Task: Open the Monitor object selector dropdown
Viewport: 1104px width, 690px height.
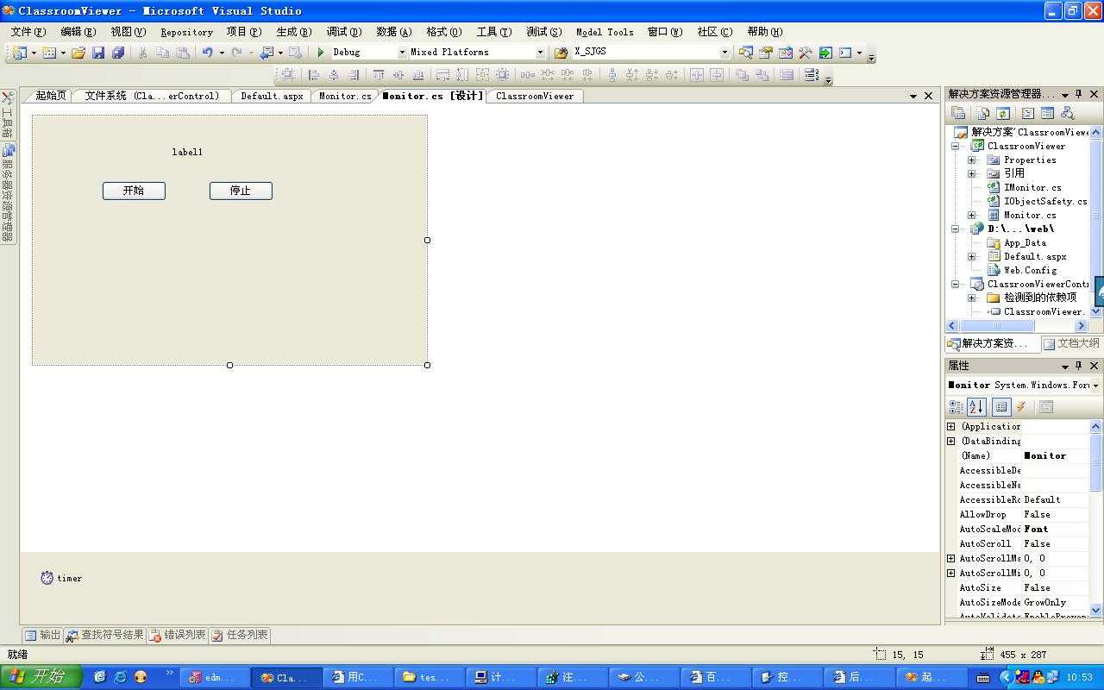Action: point(1095,386)
